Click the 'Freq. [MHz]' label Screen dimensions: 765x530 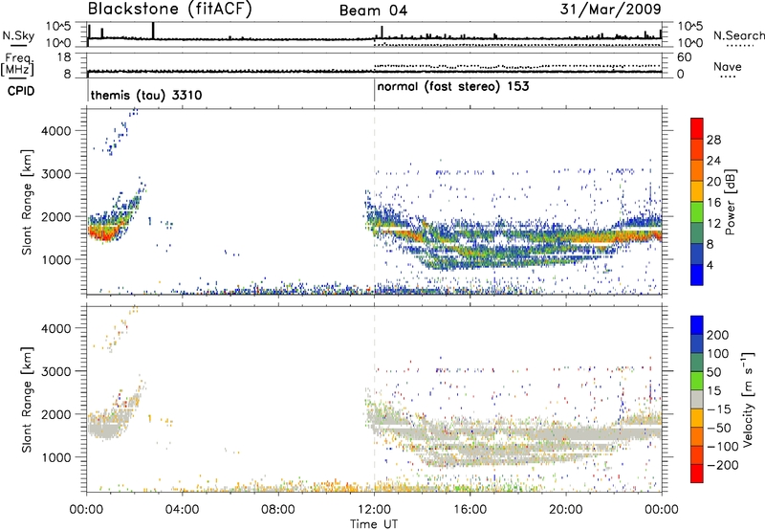tap(17, 64)
